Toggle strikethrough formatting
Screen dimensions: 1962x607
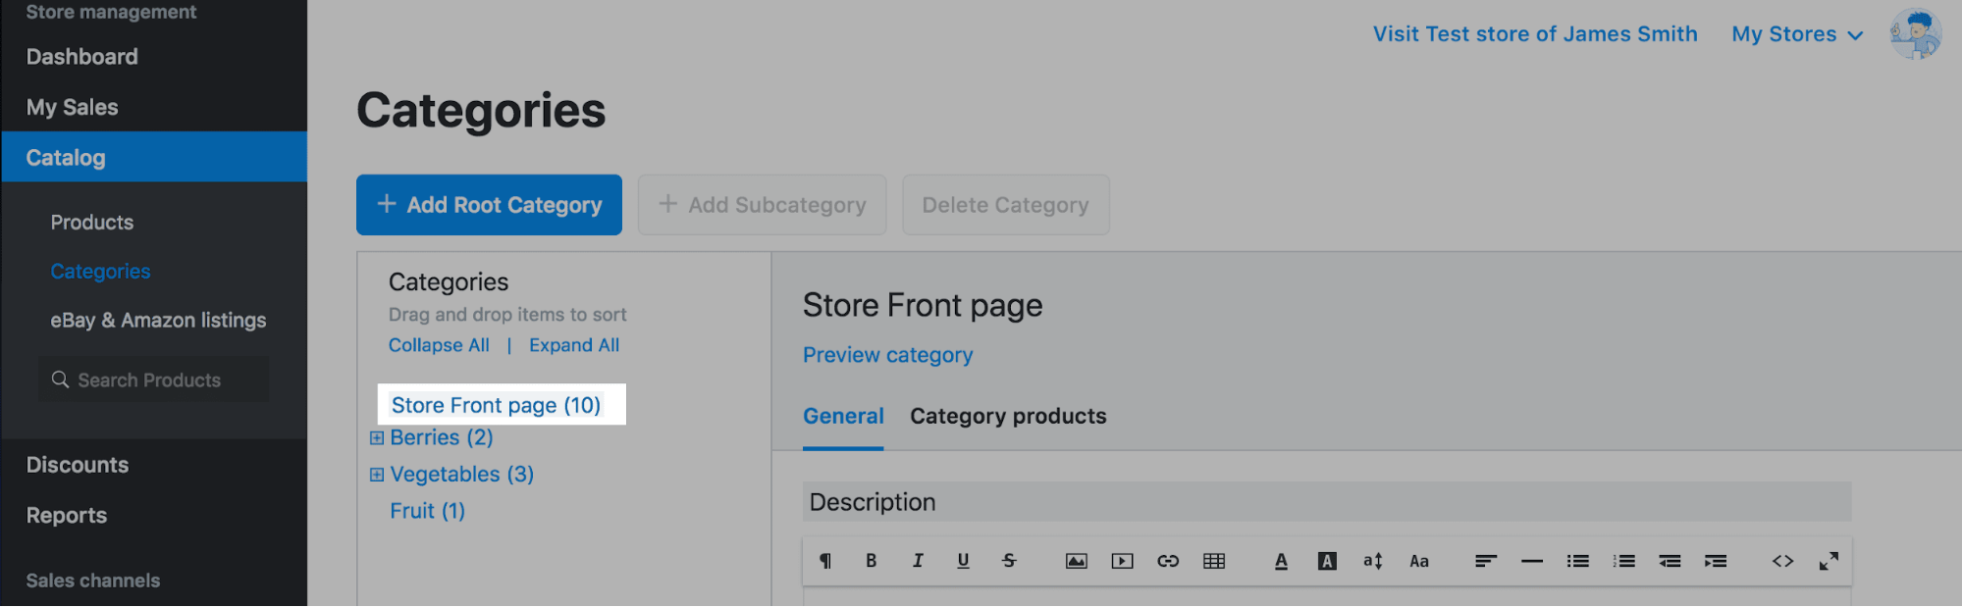pyautogui.click(x=1009, y=561)
